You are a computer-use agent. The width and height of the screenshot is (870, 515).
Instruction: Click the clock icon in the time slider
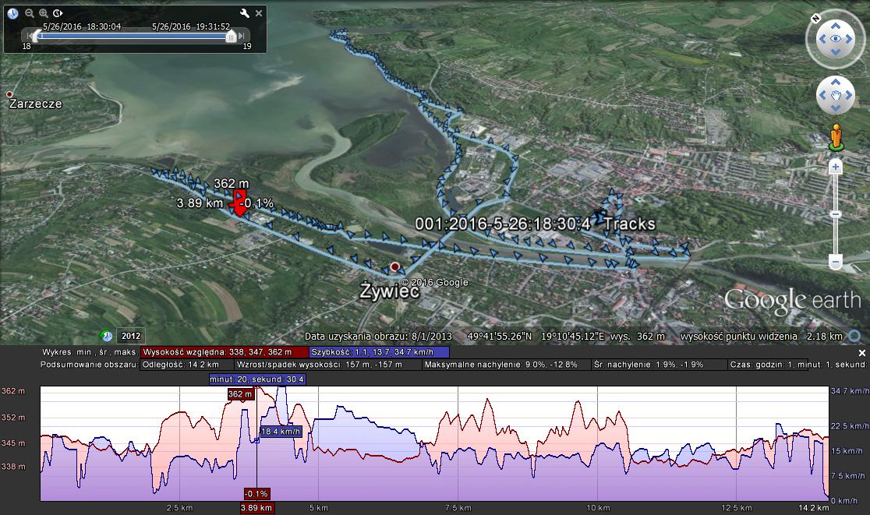(x=12, y=13)
